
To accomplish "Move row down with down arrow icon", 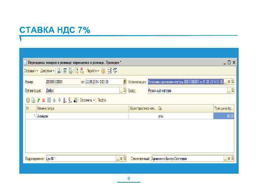I will (59, 100).
